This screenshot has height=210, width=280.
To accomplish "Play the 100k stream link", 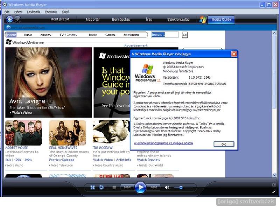I will (17, 160).
